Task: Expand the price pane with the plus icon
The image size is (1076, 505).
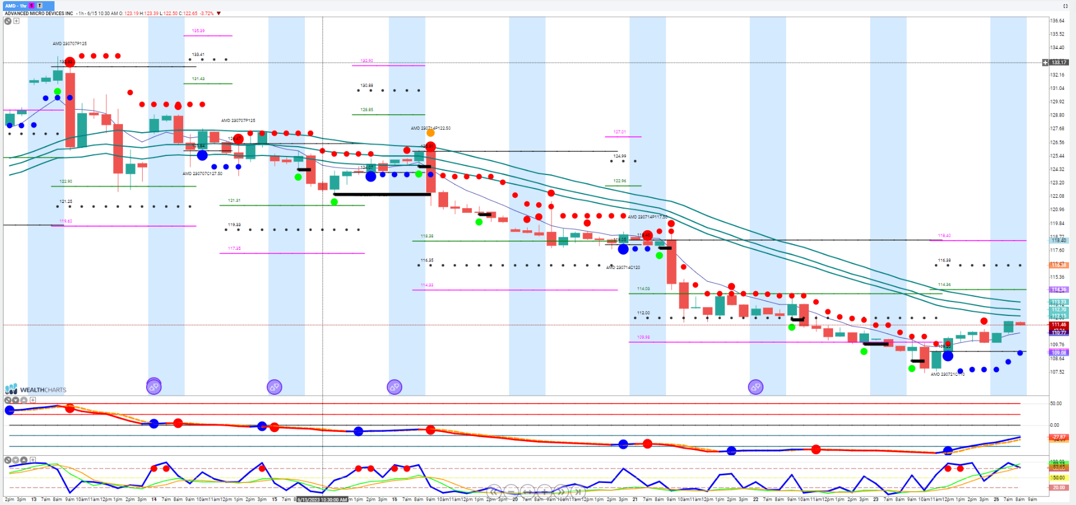Action: [17, 21]
